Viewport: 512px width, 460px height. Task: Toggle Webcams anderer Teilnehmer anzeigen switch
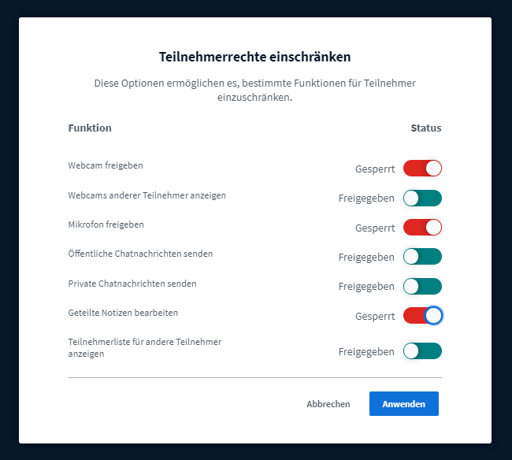[422, 198]
